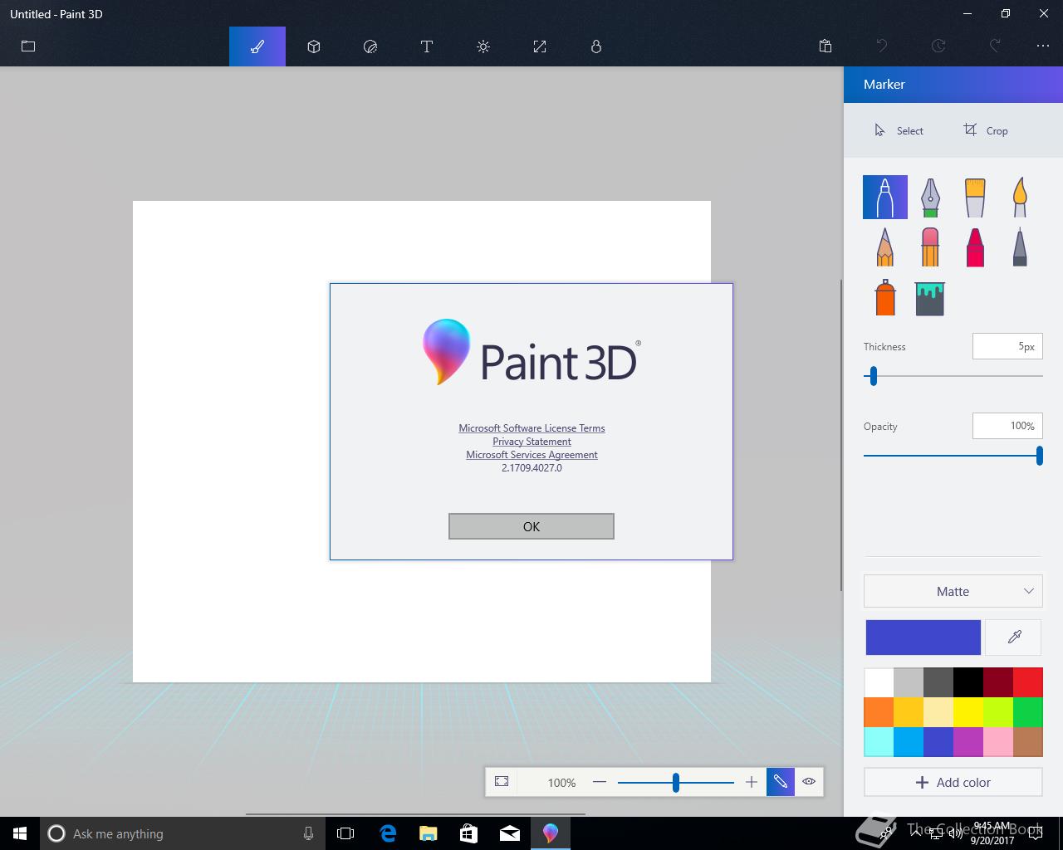Open the Effects sun tab

[x=483, y=46]
